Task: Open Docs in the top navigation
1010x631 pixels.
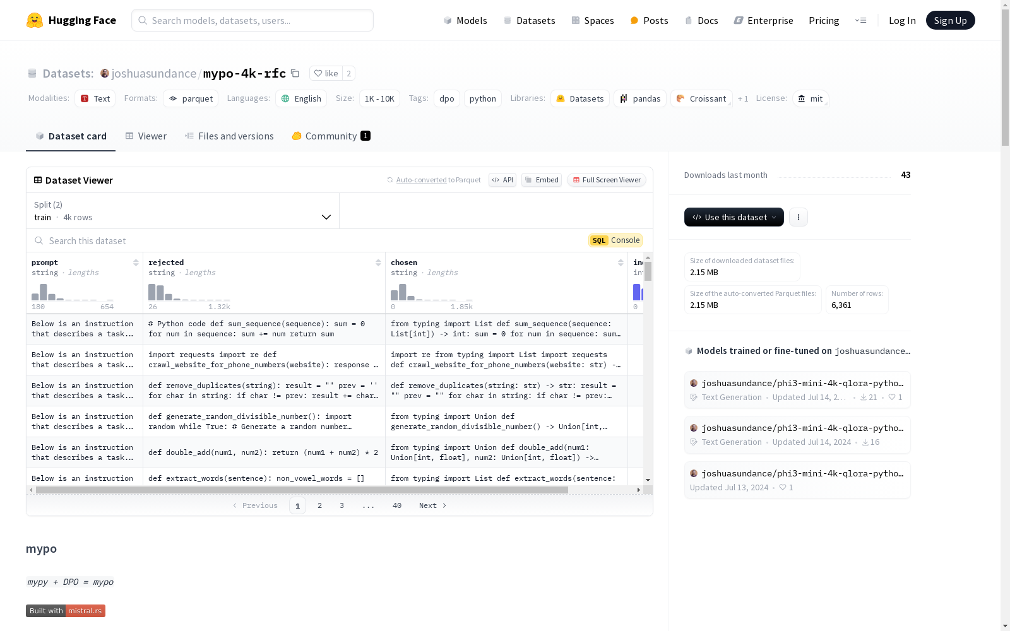Action: (x=701, y=20)
